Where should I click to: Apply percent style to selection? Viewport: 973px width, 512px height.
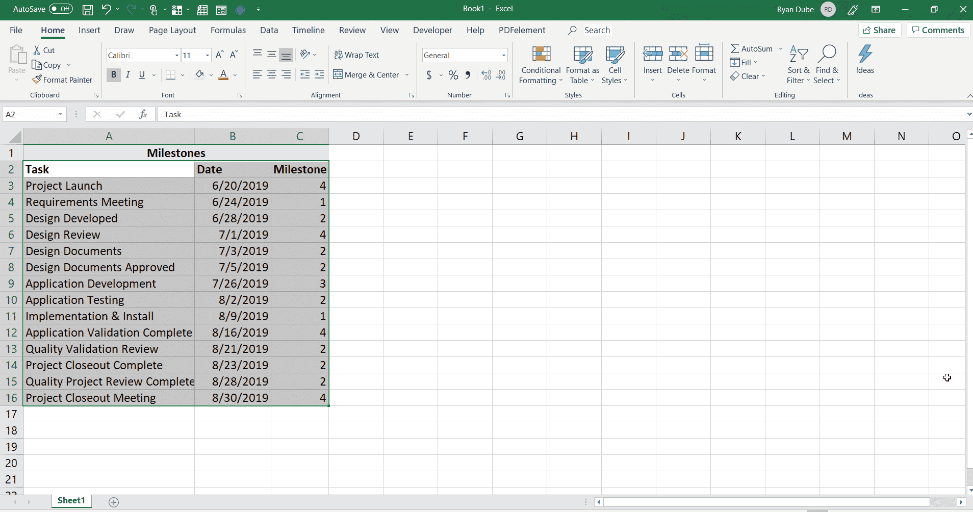click(x=453, y=75)
